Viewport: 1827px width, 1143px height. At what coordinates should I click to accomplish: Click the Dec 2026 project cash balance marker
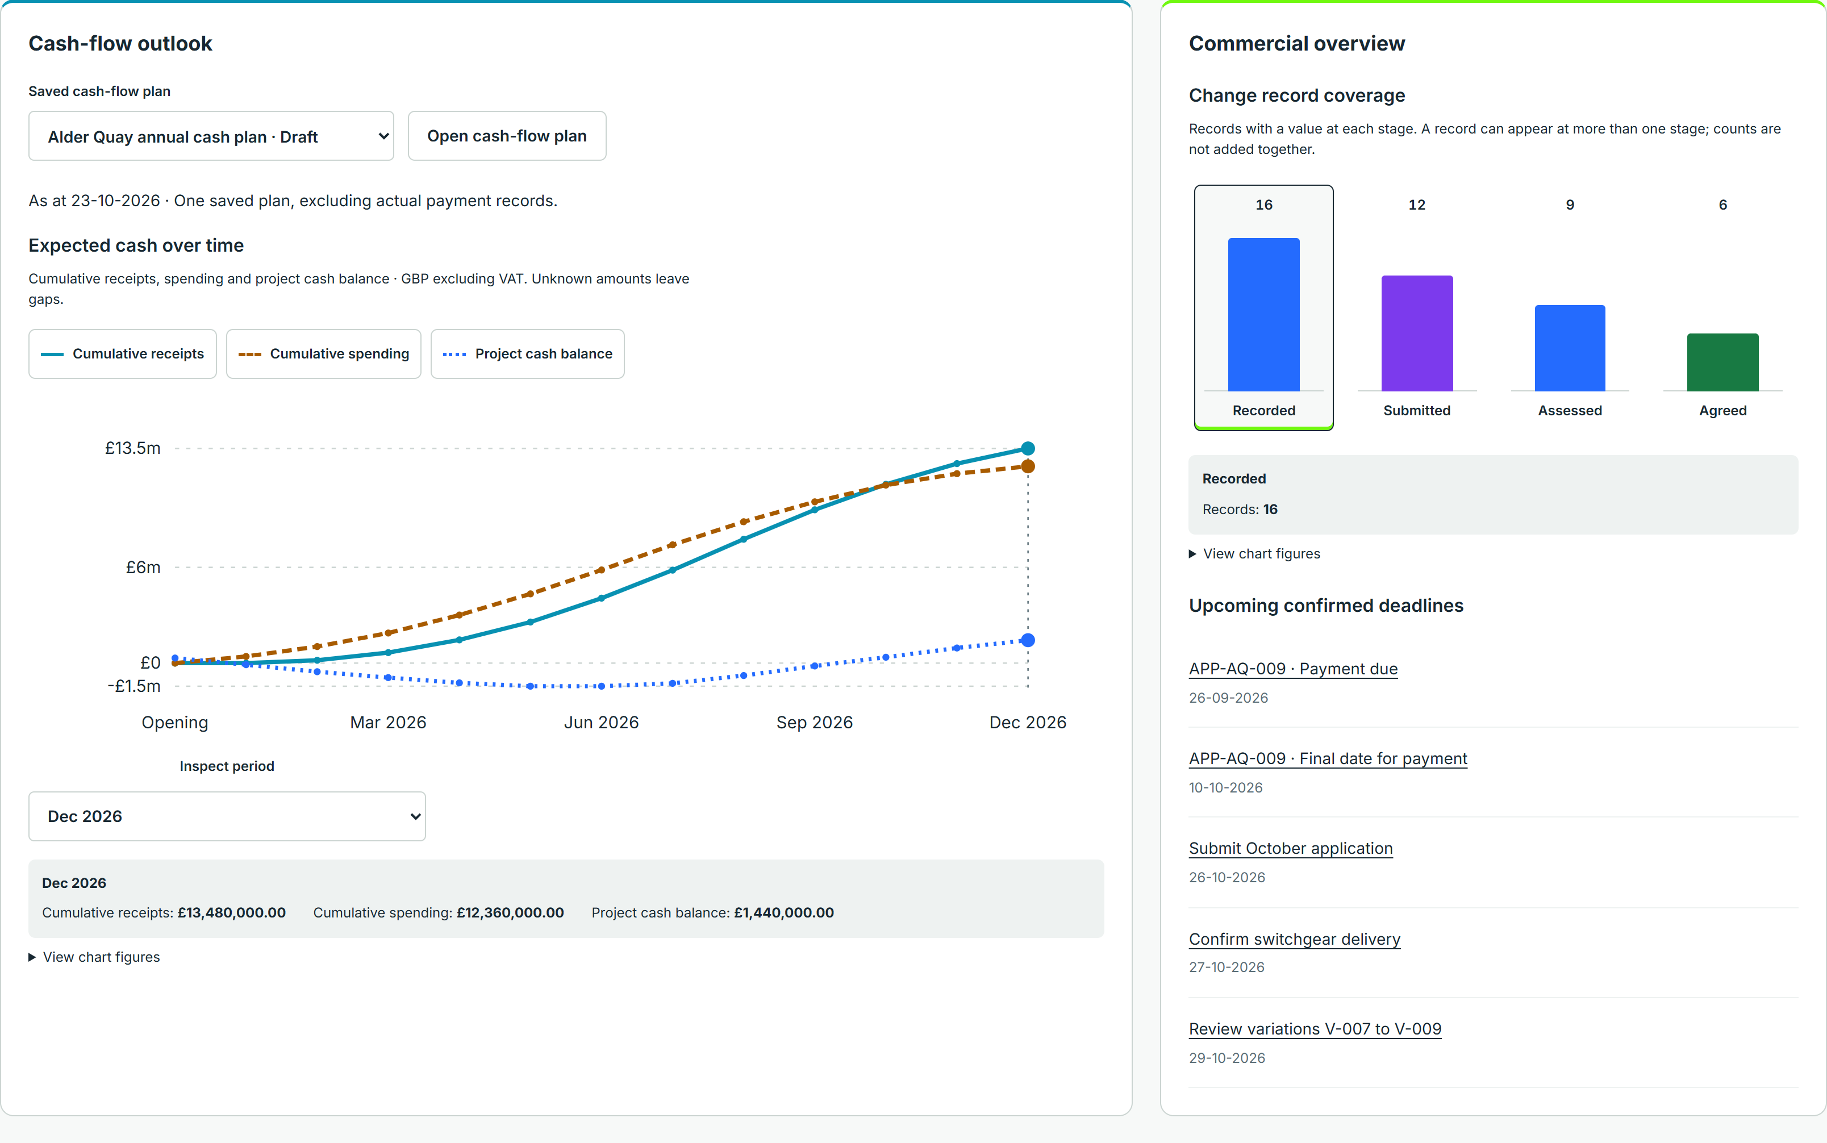(x=1028, y=640)
